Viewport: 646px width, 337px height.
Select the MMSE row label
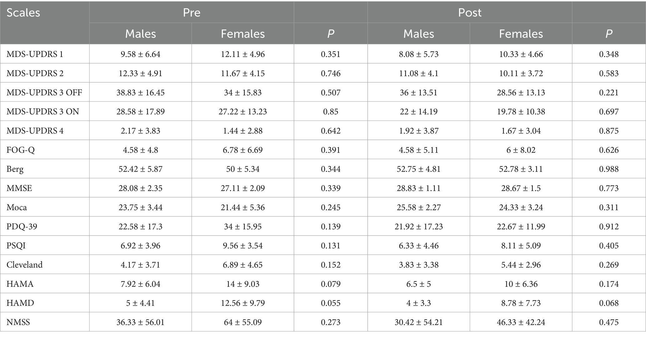pyautogui.click(x=19, y=188)
